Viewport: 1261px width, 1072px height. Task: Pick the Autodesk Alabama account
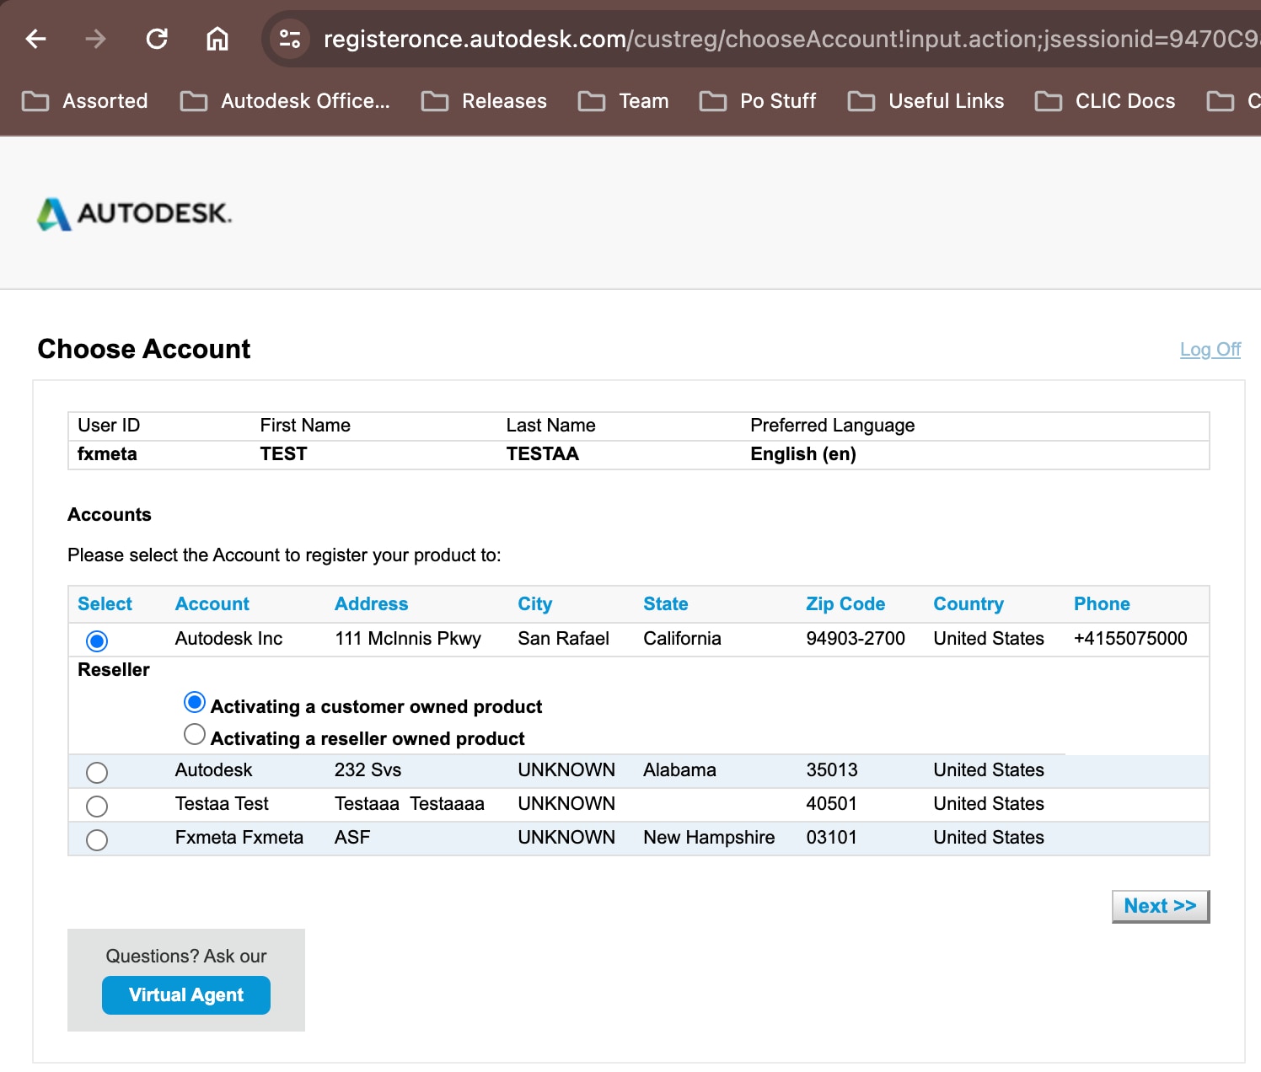click(97, 773)
